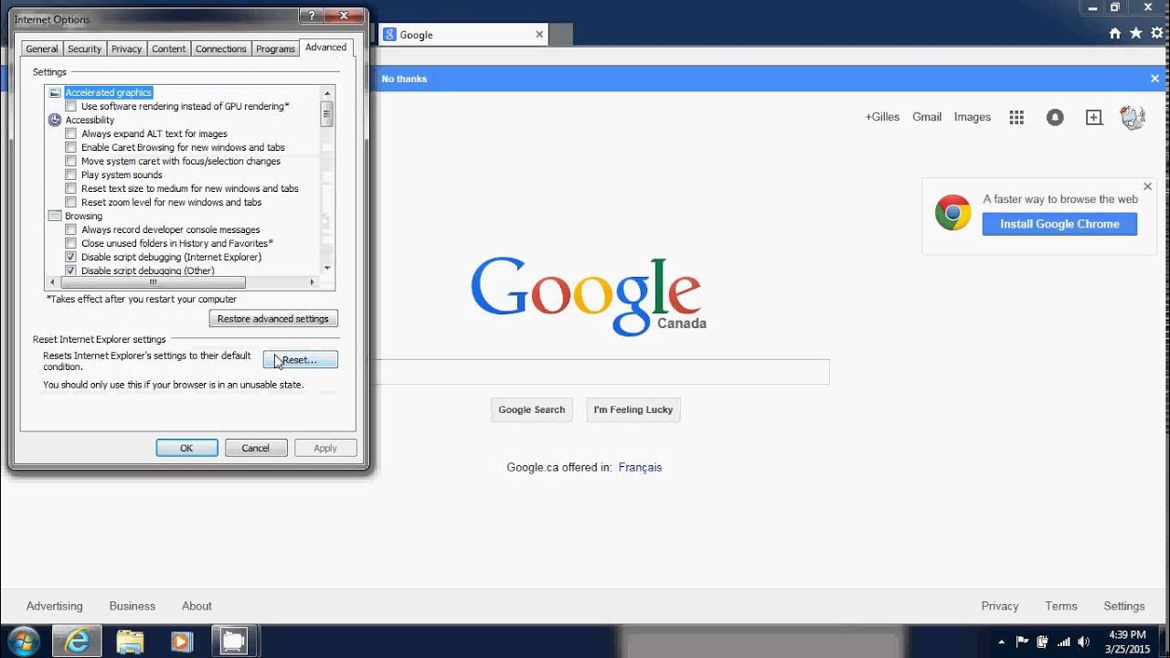The image size is (1170, 658).
Task: Click the Accessibility category icon
Action: [55, 120]
